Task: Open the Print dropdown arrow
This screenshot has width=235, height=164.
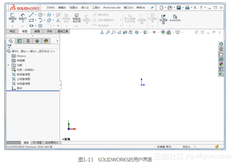Action: click(x=192, y=7)
